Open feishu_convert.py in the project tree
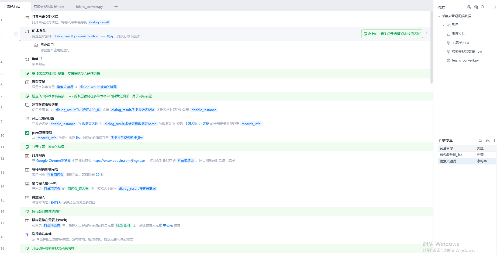The image size is (500, 255). pos(465,60)
